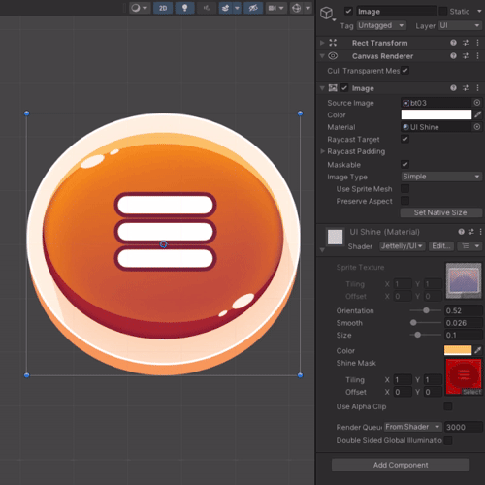Expand the Rect Transform component

pos(322,43)
